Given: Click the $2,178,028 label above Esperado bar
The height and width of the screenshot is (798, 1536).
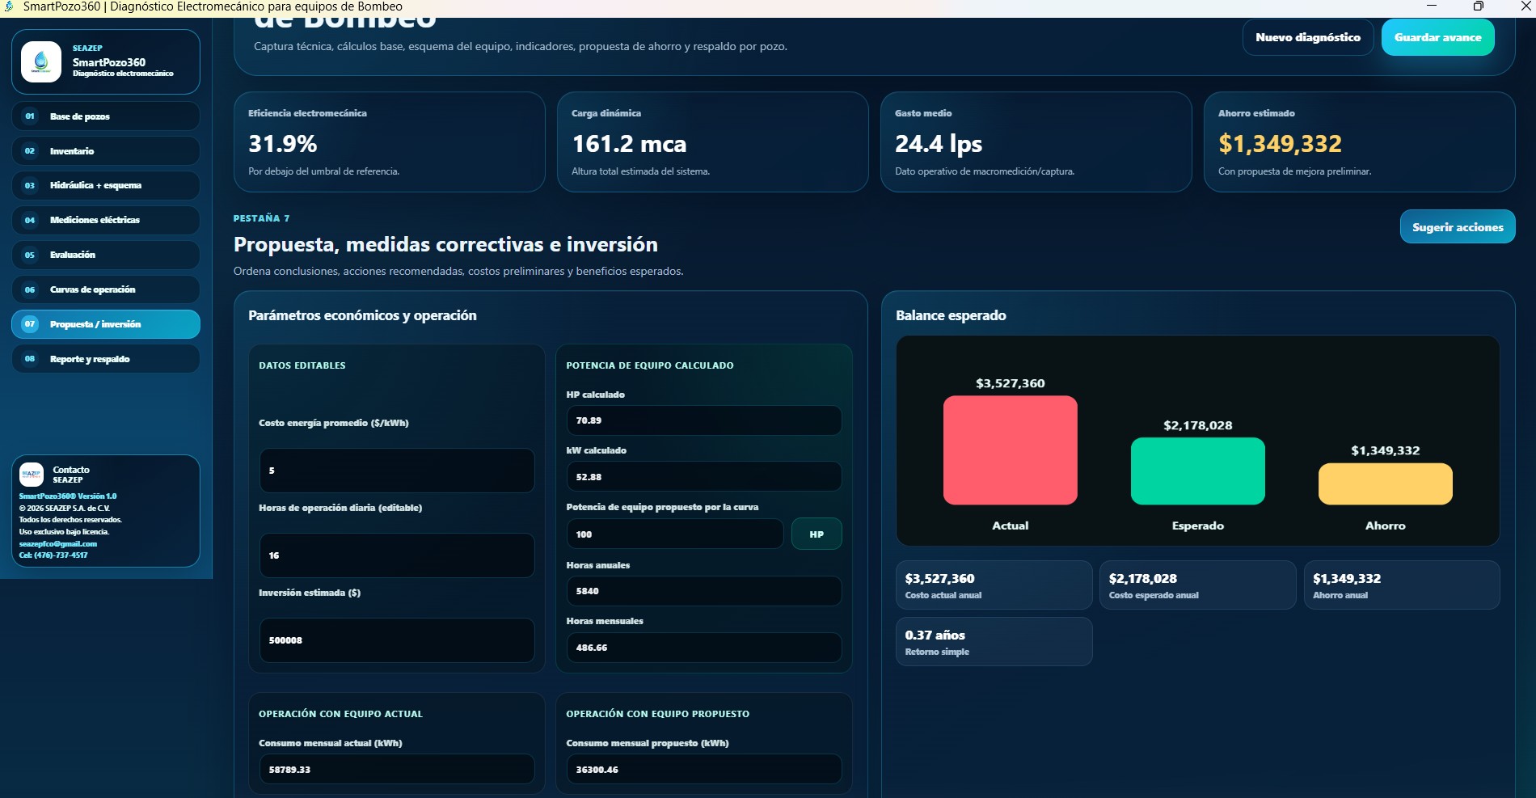Looking at the screenshot, I should tap(1198, 425).
